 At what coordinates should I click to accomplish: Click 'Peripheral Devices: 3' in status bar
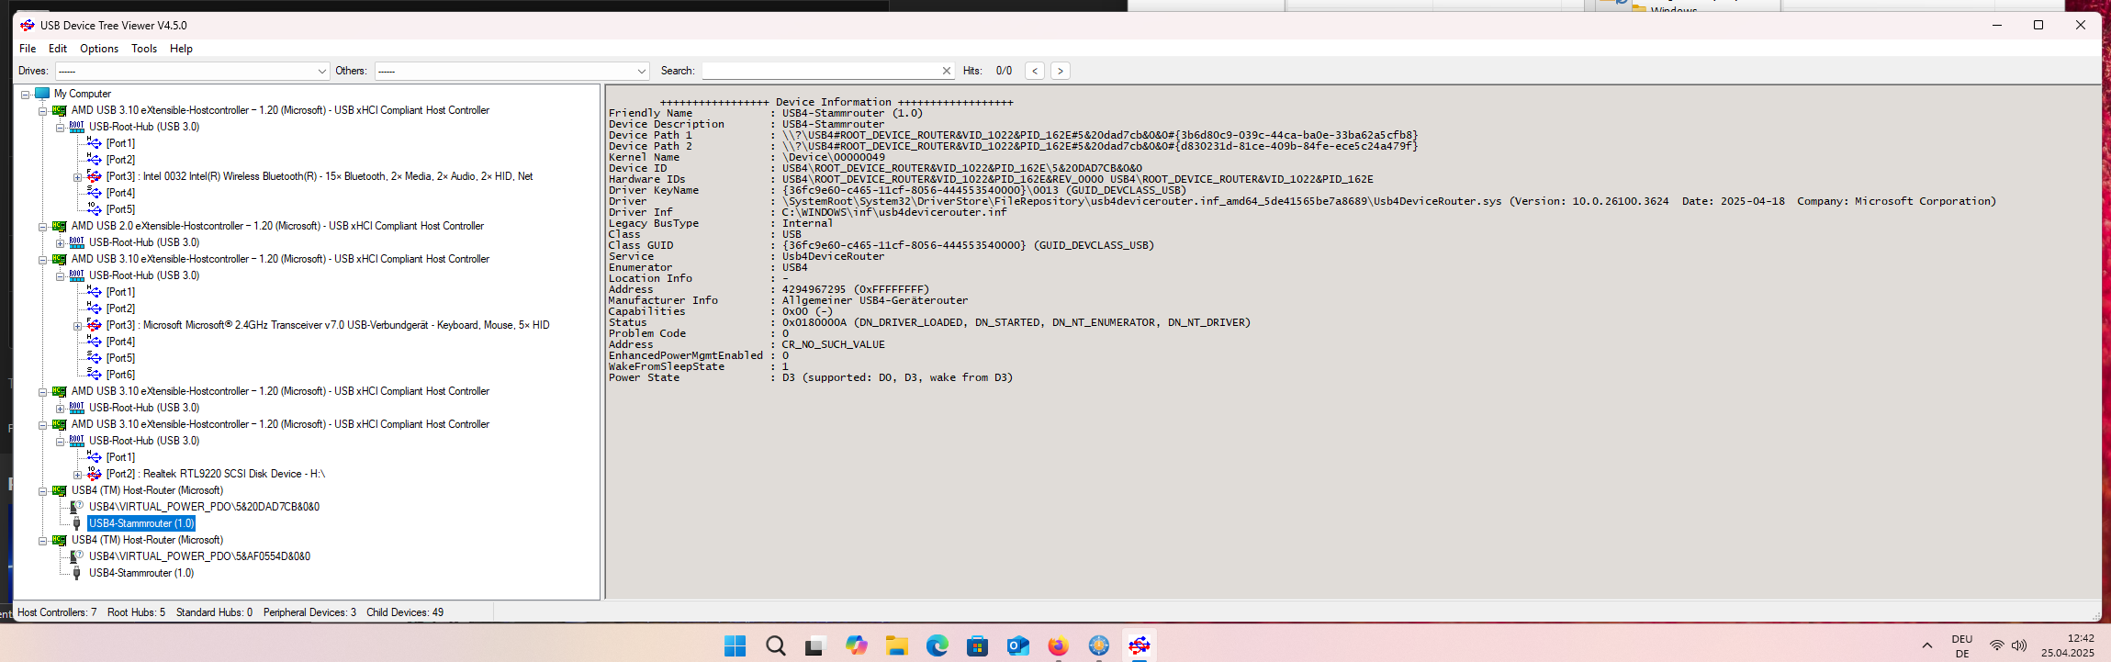click(x=309, y=612)
